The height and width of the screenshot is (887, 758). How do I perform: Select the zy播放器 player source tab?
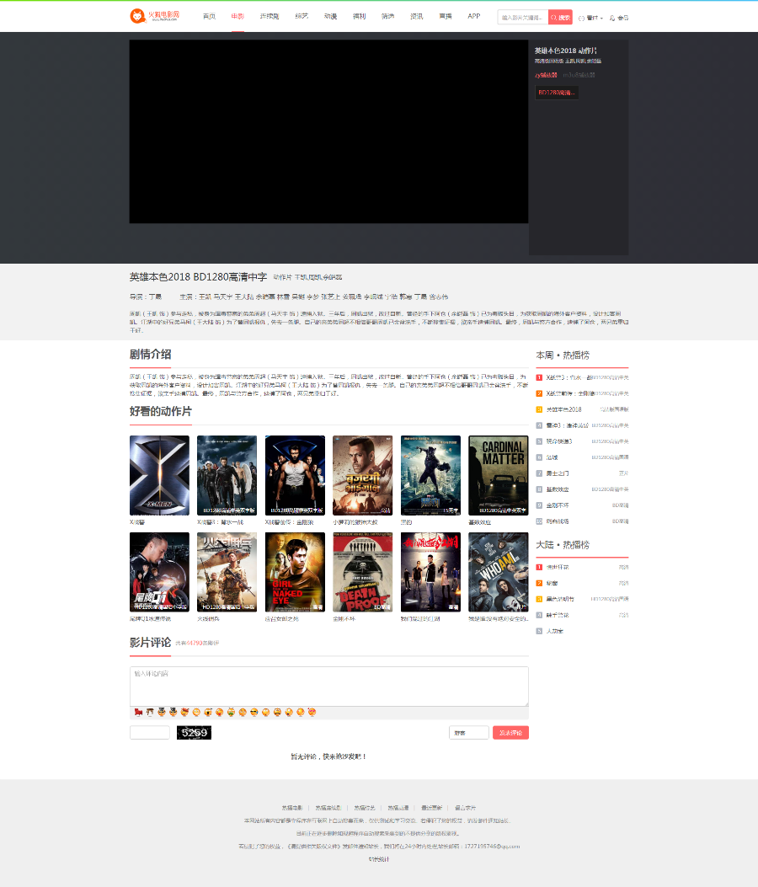pos(546,75)
